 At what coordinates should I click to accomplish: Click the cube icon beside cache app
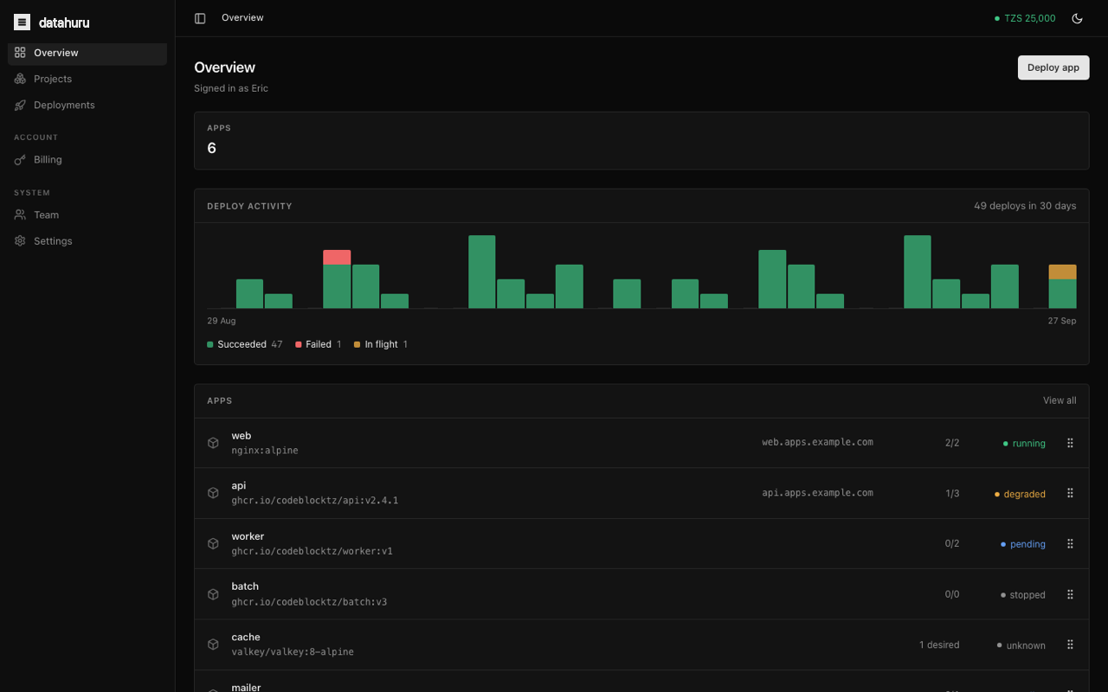[x=213, y=644]
